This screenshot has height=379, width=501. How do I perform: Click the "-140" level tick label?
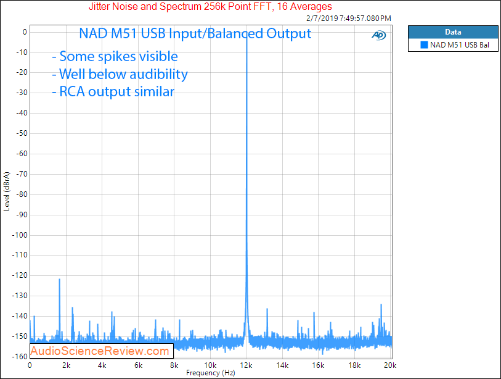pyautogui.click(x=20, y=316)
